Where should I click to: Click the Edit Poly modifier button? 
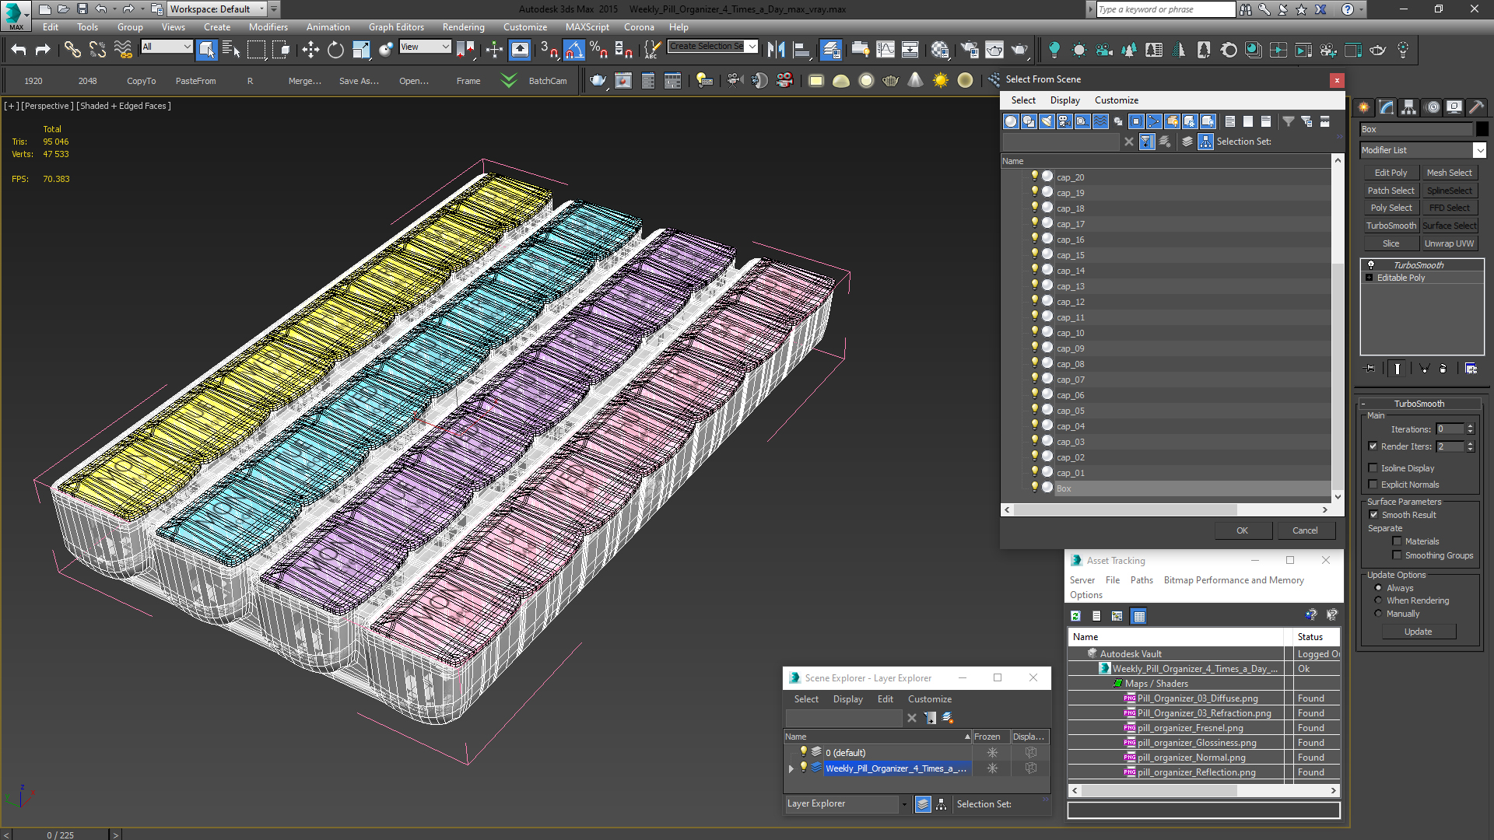click(1391, 173)
